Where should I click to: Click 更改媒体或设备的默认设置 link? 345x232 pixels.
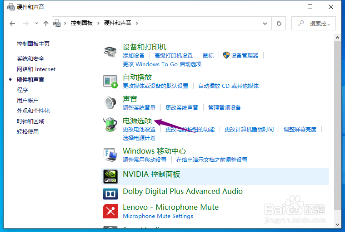click(x=155, y=86)
